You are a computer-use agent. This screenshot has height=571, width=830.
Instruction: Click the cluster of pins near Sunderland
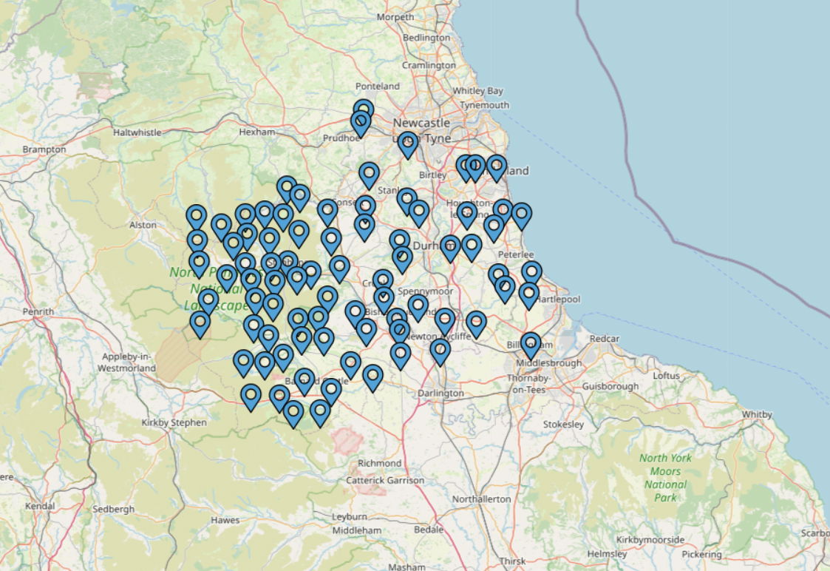pos(474,166)
